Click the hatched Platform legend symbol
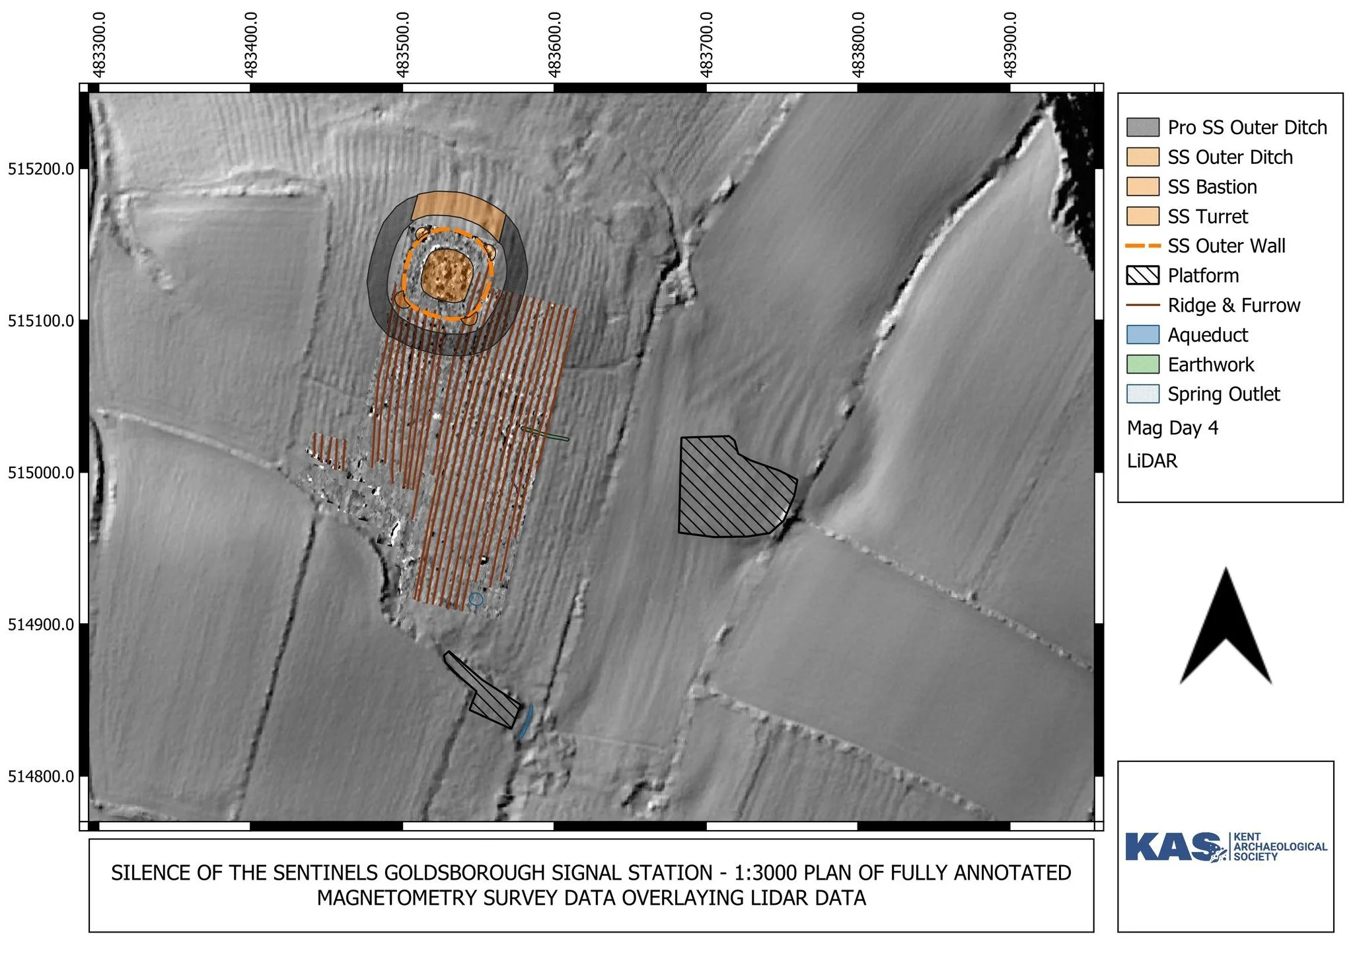 coord(1142,275)
